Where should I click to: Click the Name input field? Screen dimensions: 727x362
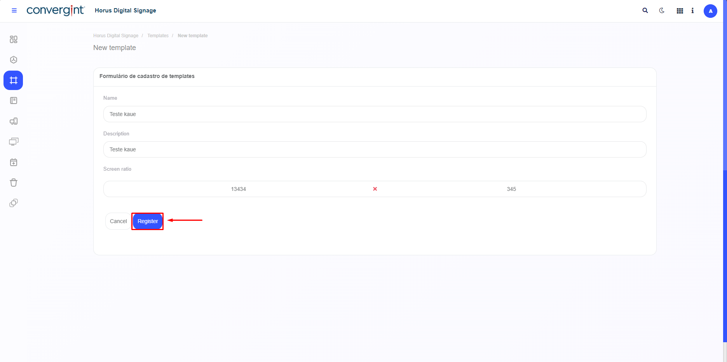tap(375, 114)
